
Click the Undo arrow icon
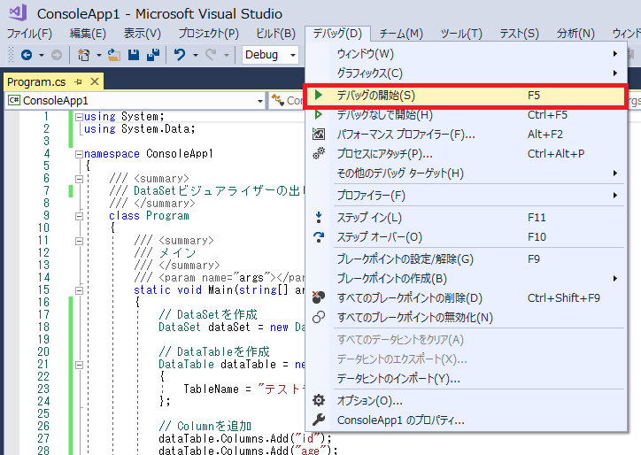(x=180, y=55)
